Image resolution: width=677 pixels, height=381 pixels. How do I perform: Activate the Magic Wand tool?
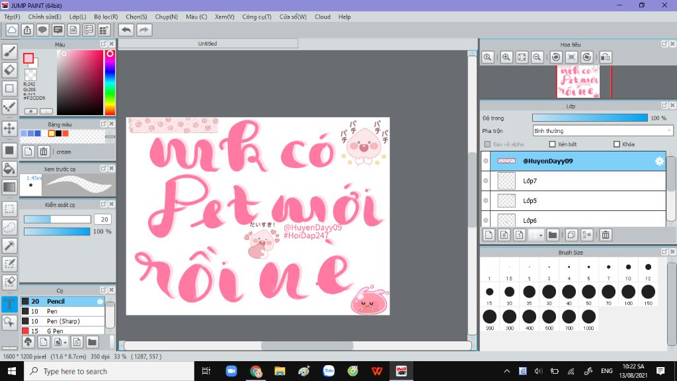pos(9,245)
